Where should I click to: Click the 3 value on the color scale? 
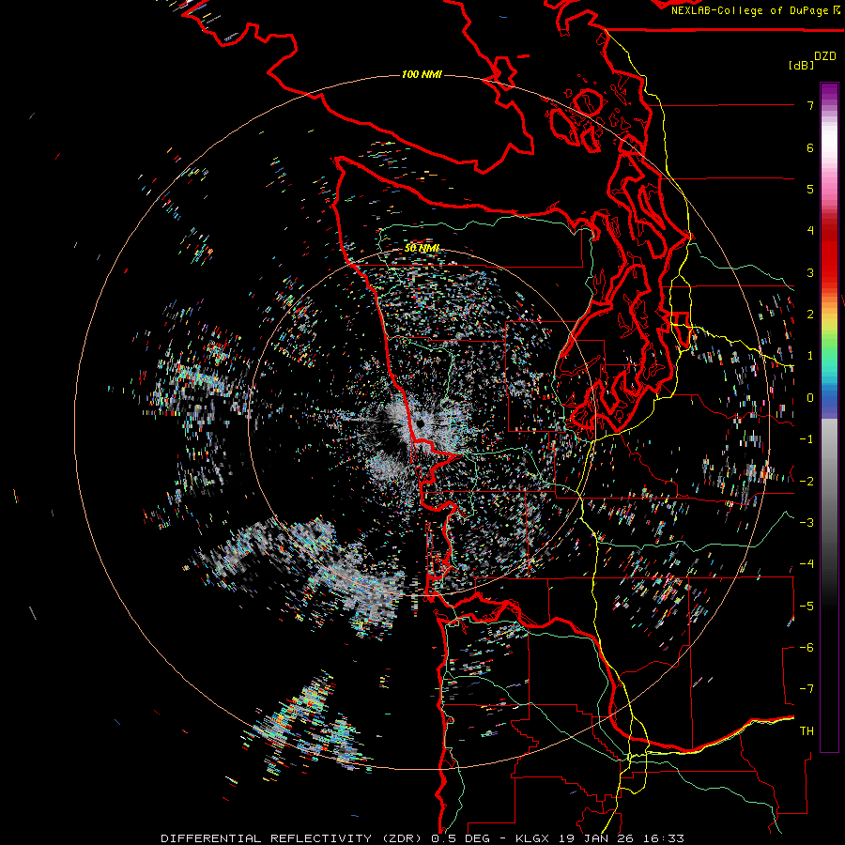(810, 272)
